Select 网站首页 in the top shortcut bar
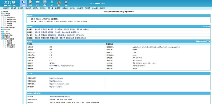212x104 pixels. point(87,8)
